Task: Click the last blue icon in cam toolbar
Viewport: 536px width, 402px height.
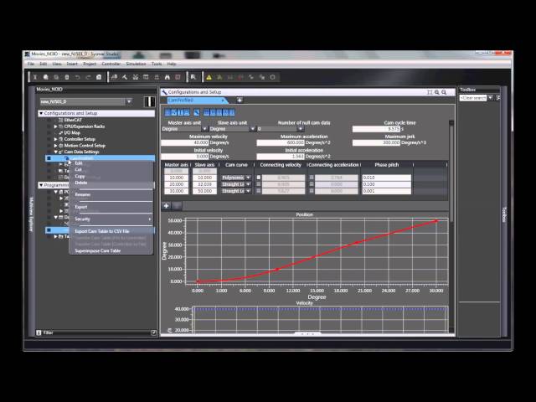Action: coord(232,112)
